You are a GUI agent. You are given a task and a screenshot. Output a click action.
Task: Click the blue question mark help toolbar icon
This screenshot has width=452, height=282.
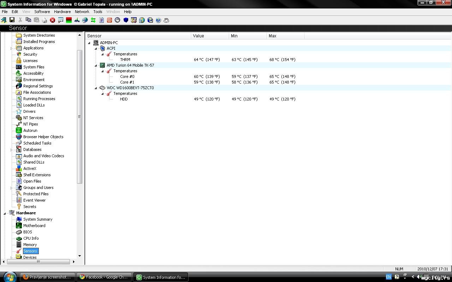click(x=158, y=20)
